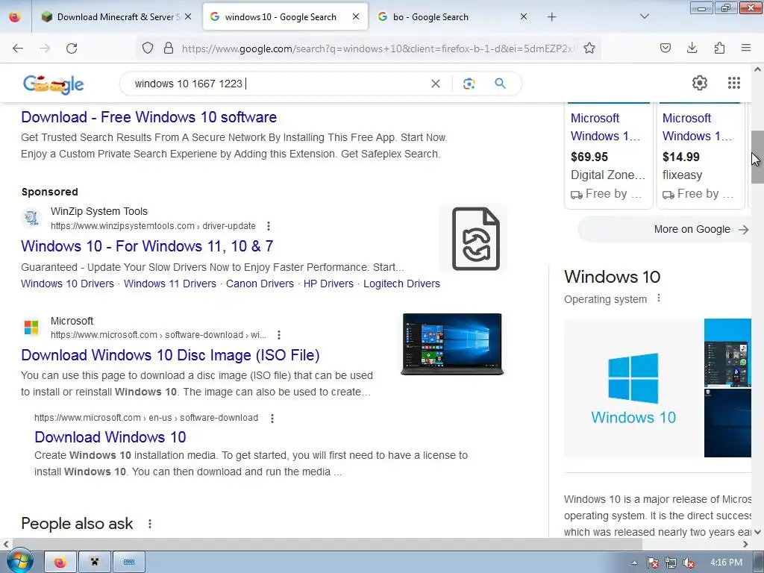
Task: Click the Firefox address bar URL
Action: click(378, 48)
